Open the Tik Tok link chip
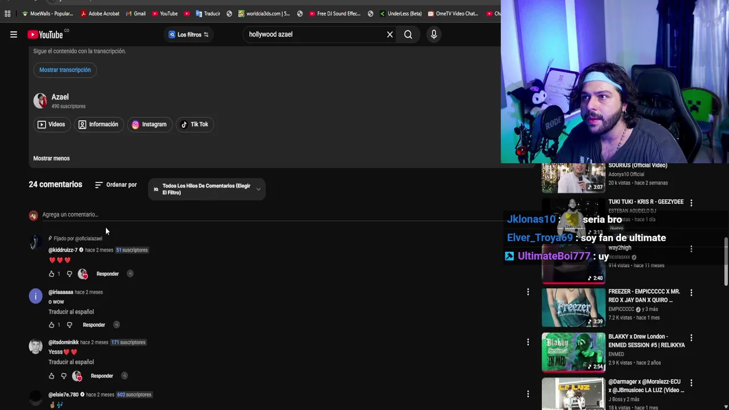This screenshot has height=410, width=729. pos(195,125)
